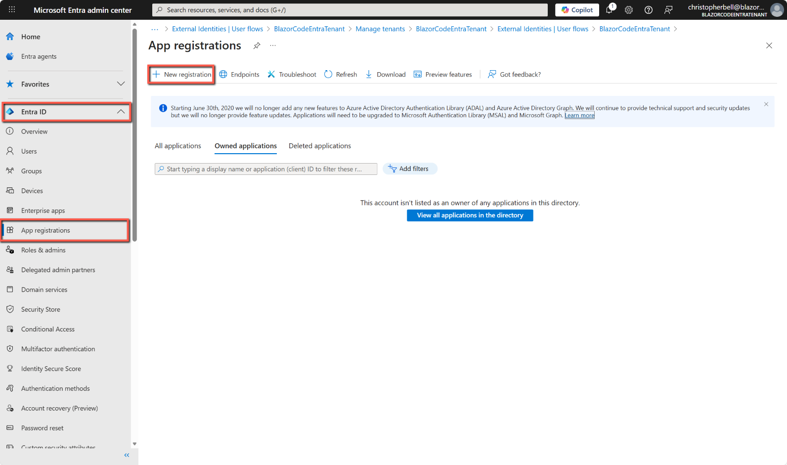Screen dimensions: 787x465
Task: Click Add filters
Action: (410, 169)
